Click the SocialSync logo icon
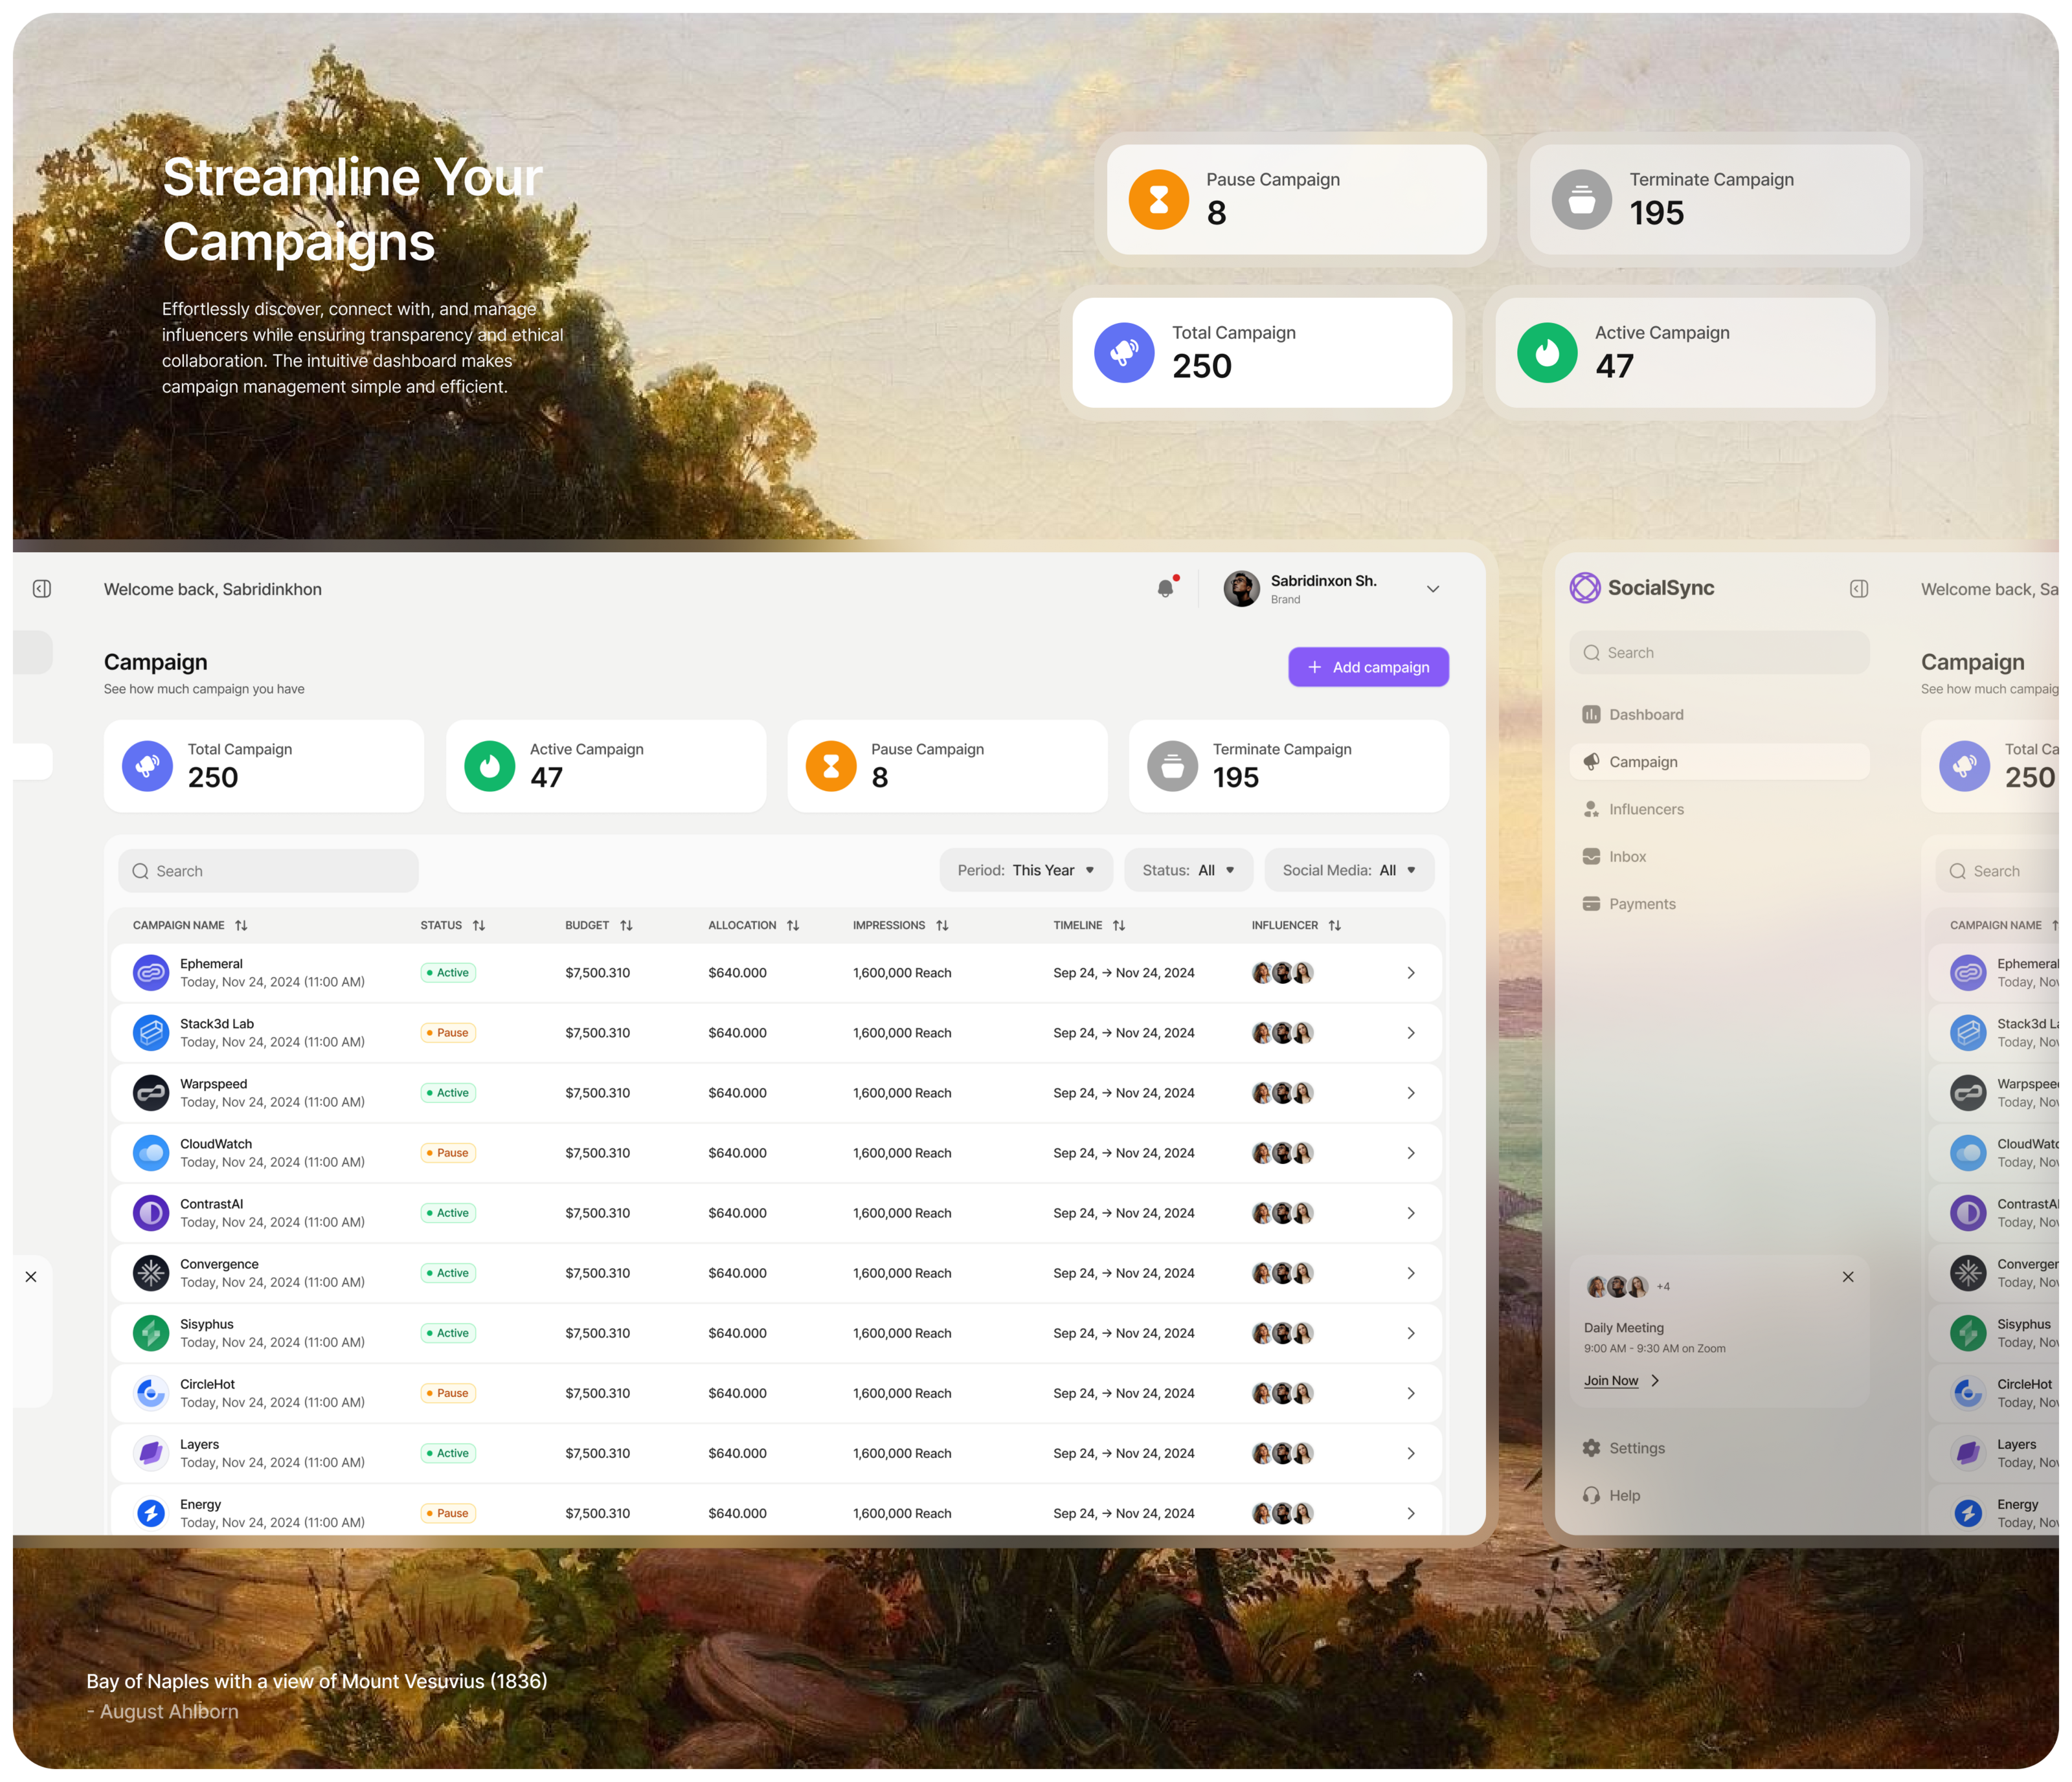The width and height of the screenshot is (2072, 1782). [x=1584, y=588]
